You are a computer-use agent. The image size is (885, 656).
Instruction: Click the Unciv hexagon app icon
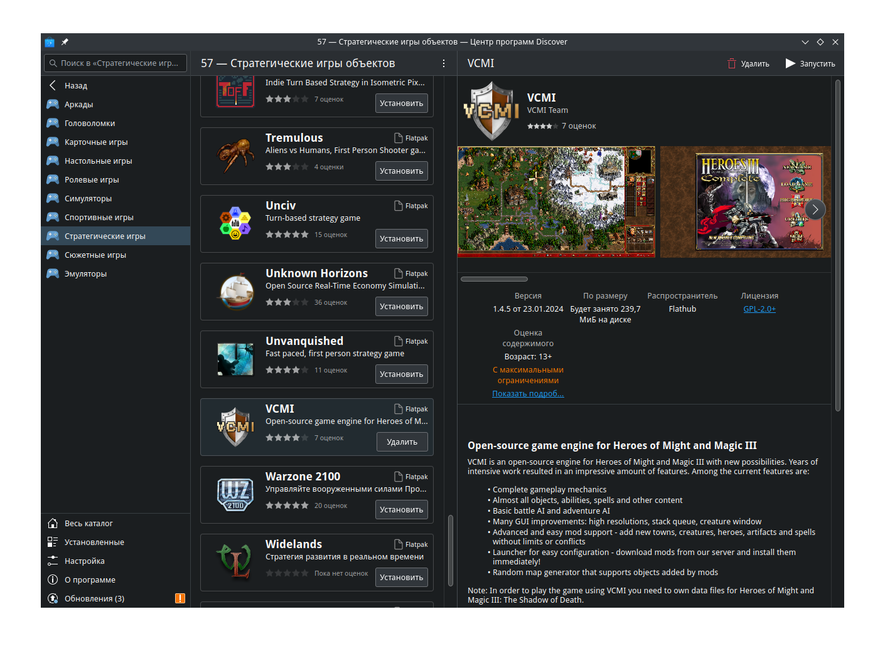coord(235,224)
